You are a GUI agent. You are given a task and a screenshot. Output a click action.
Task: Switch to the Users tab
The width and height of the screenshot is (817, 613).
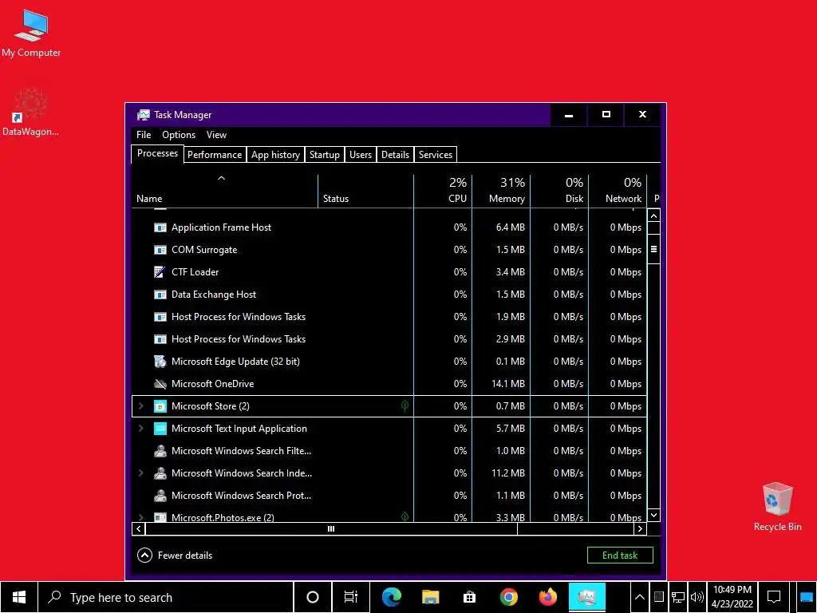tap(361, 155)
